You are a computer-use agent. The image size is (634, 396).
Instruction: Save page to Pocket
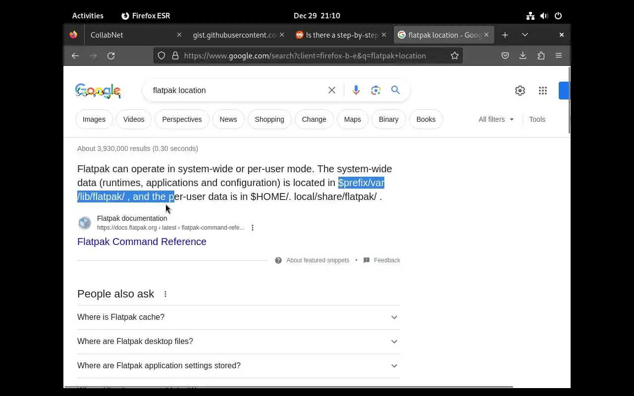[x=505, y=56]
